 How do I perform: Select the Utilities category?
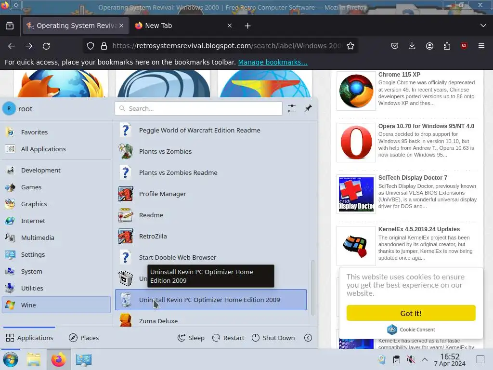57,288
